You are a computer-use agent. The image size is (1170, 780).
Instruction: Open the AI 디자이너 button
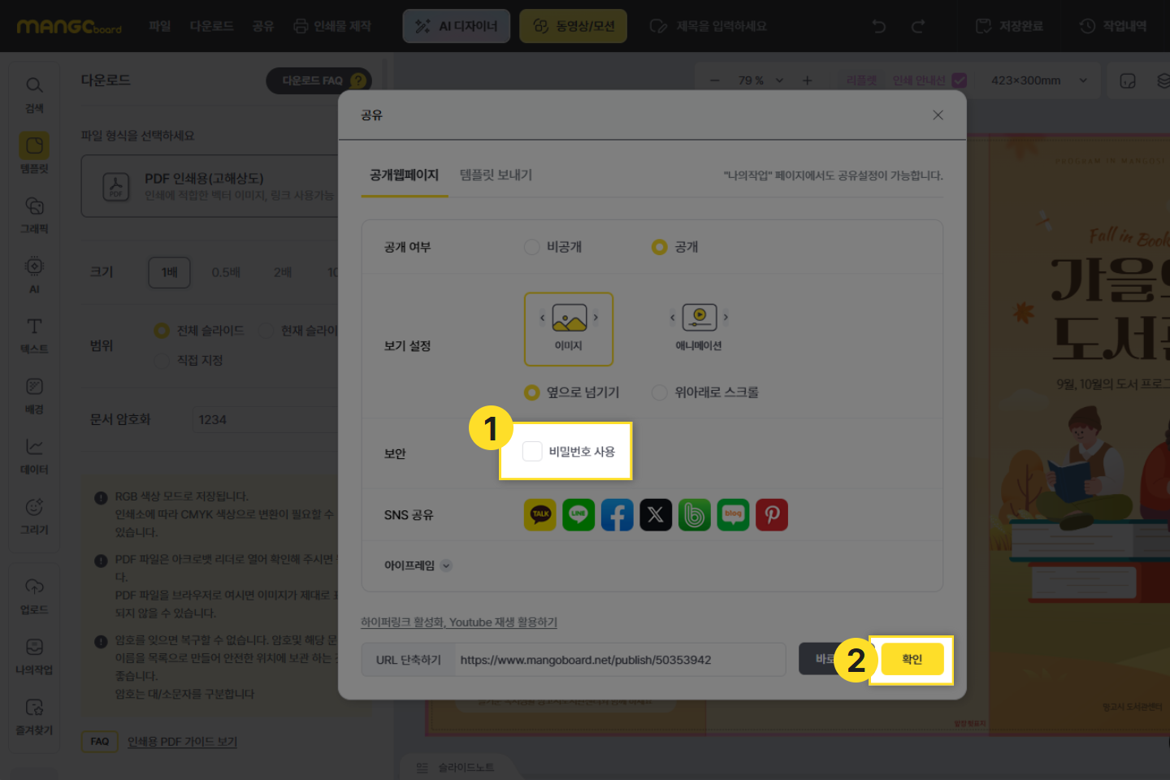pyautogui.click(x=457, y=26)
